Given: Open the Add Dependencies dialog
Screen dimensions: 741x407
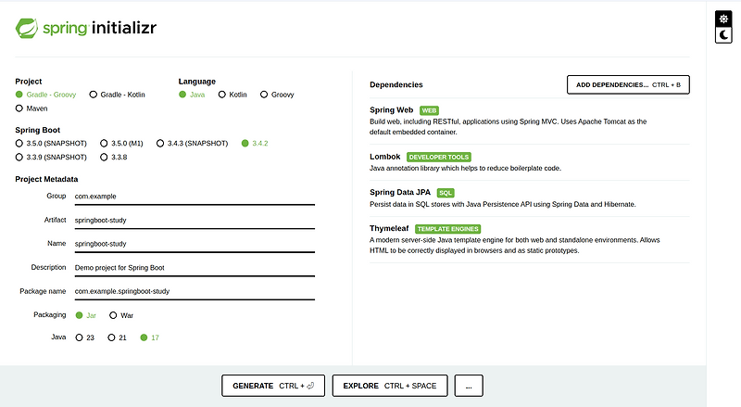Looking at the screenshot, I should [628, 84].
